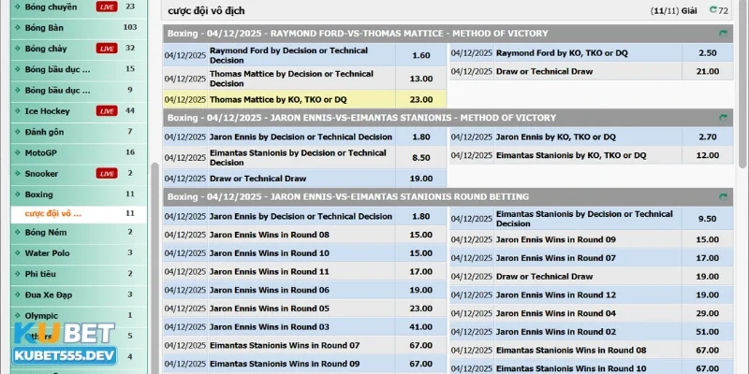Expand the Boxing sport category
Screen dimensions: 749x374
(x=39, y=194)
